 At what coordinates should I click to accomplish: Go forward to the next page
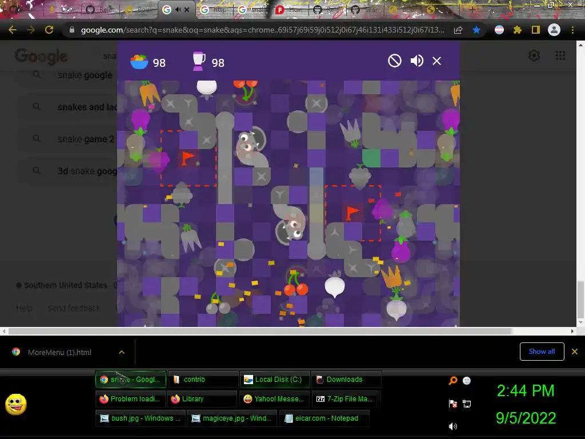(31, 30)
